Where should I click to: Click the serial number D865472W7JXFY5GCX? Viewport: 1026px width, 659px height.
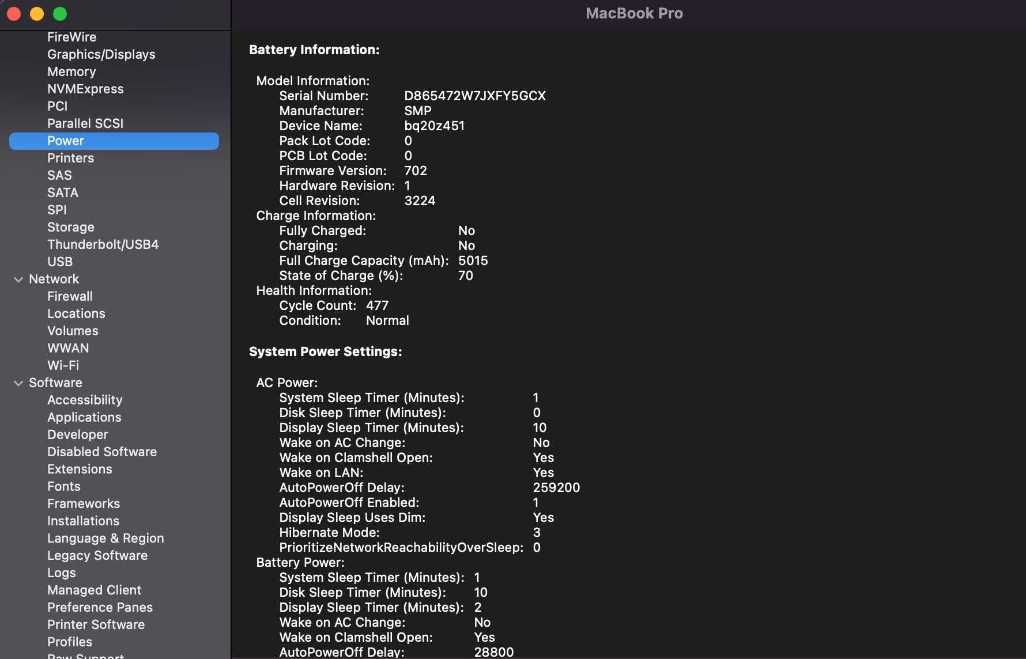click(x=475, y=96)
